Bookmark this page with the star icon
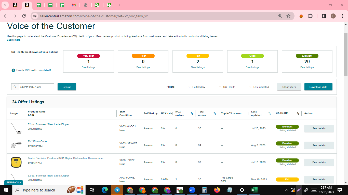 [288, 16]
